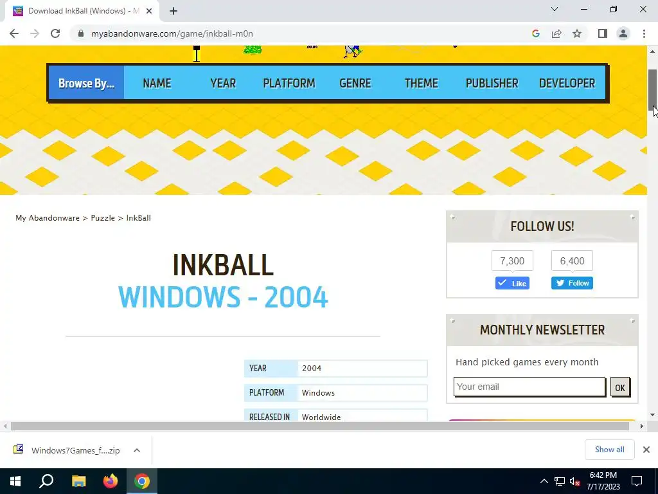The height and width of the screenshot is (494, 658).
Task: Open Windows taskbar search
Action: pos(46,481)
